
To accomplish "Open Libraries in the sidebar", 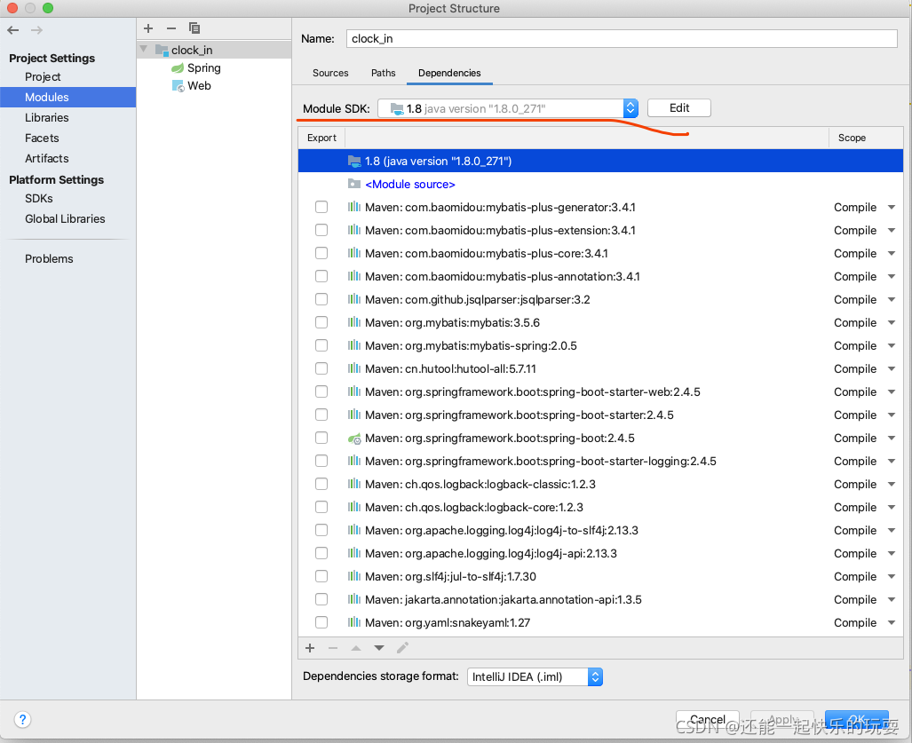I will (x=46, y=117).
